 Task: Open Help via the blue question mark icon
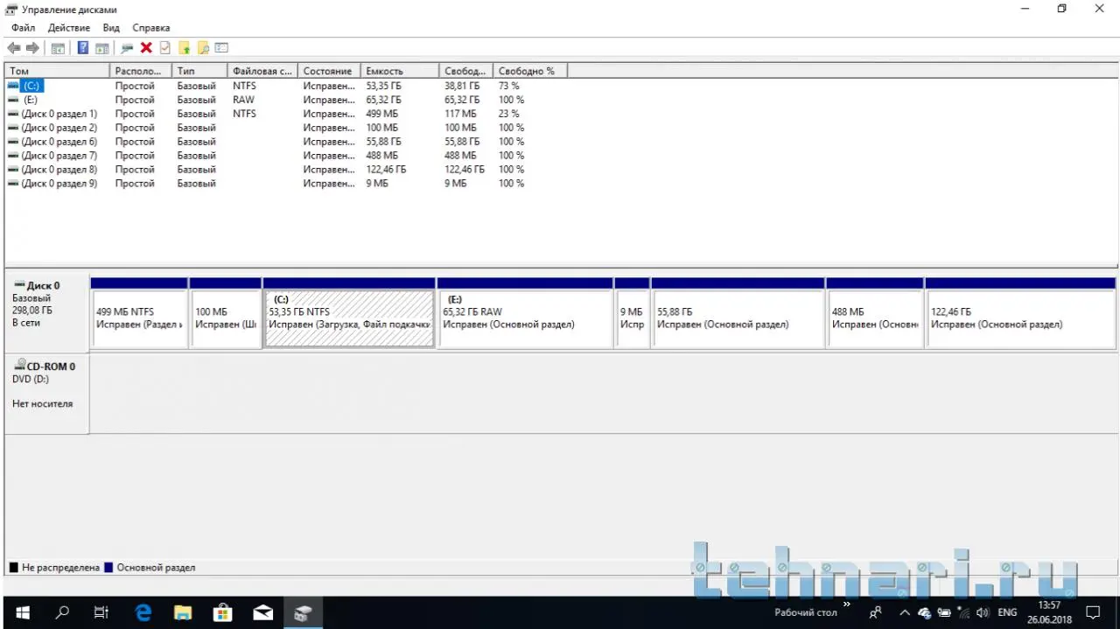click(x=83, y=48)
